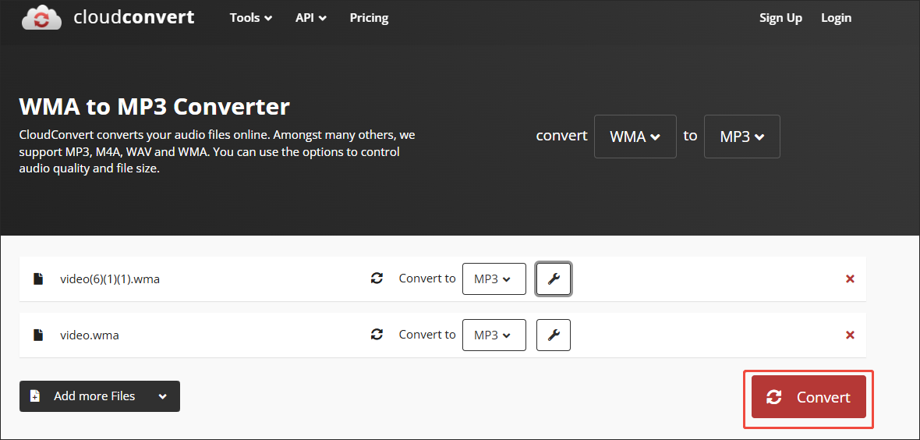Remove video(6)(1)(1).wma with red X
This screenshot has height=440, width=920.
[x=850, y=279]
